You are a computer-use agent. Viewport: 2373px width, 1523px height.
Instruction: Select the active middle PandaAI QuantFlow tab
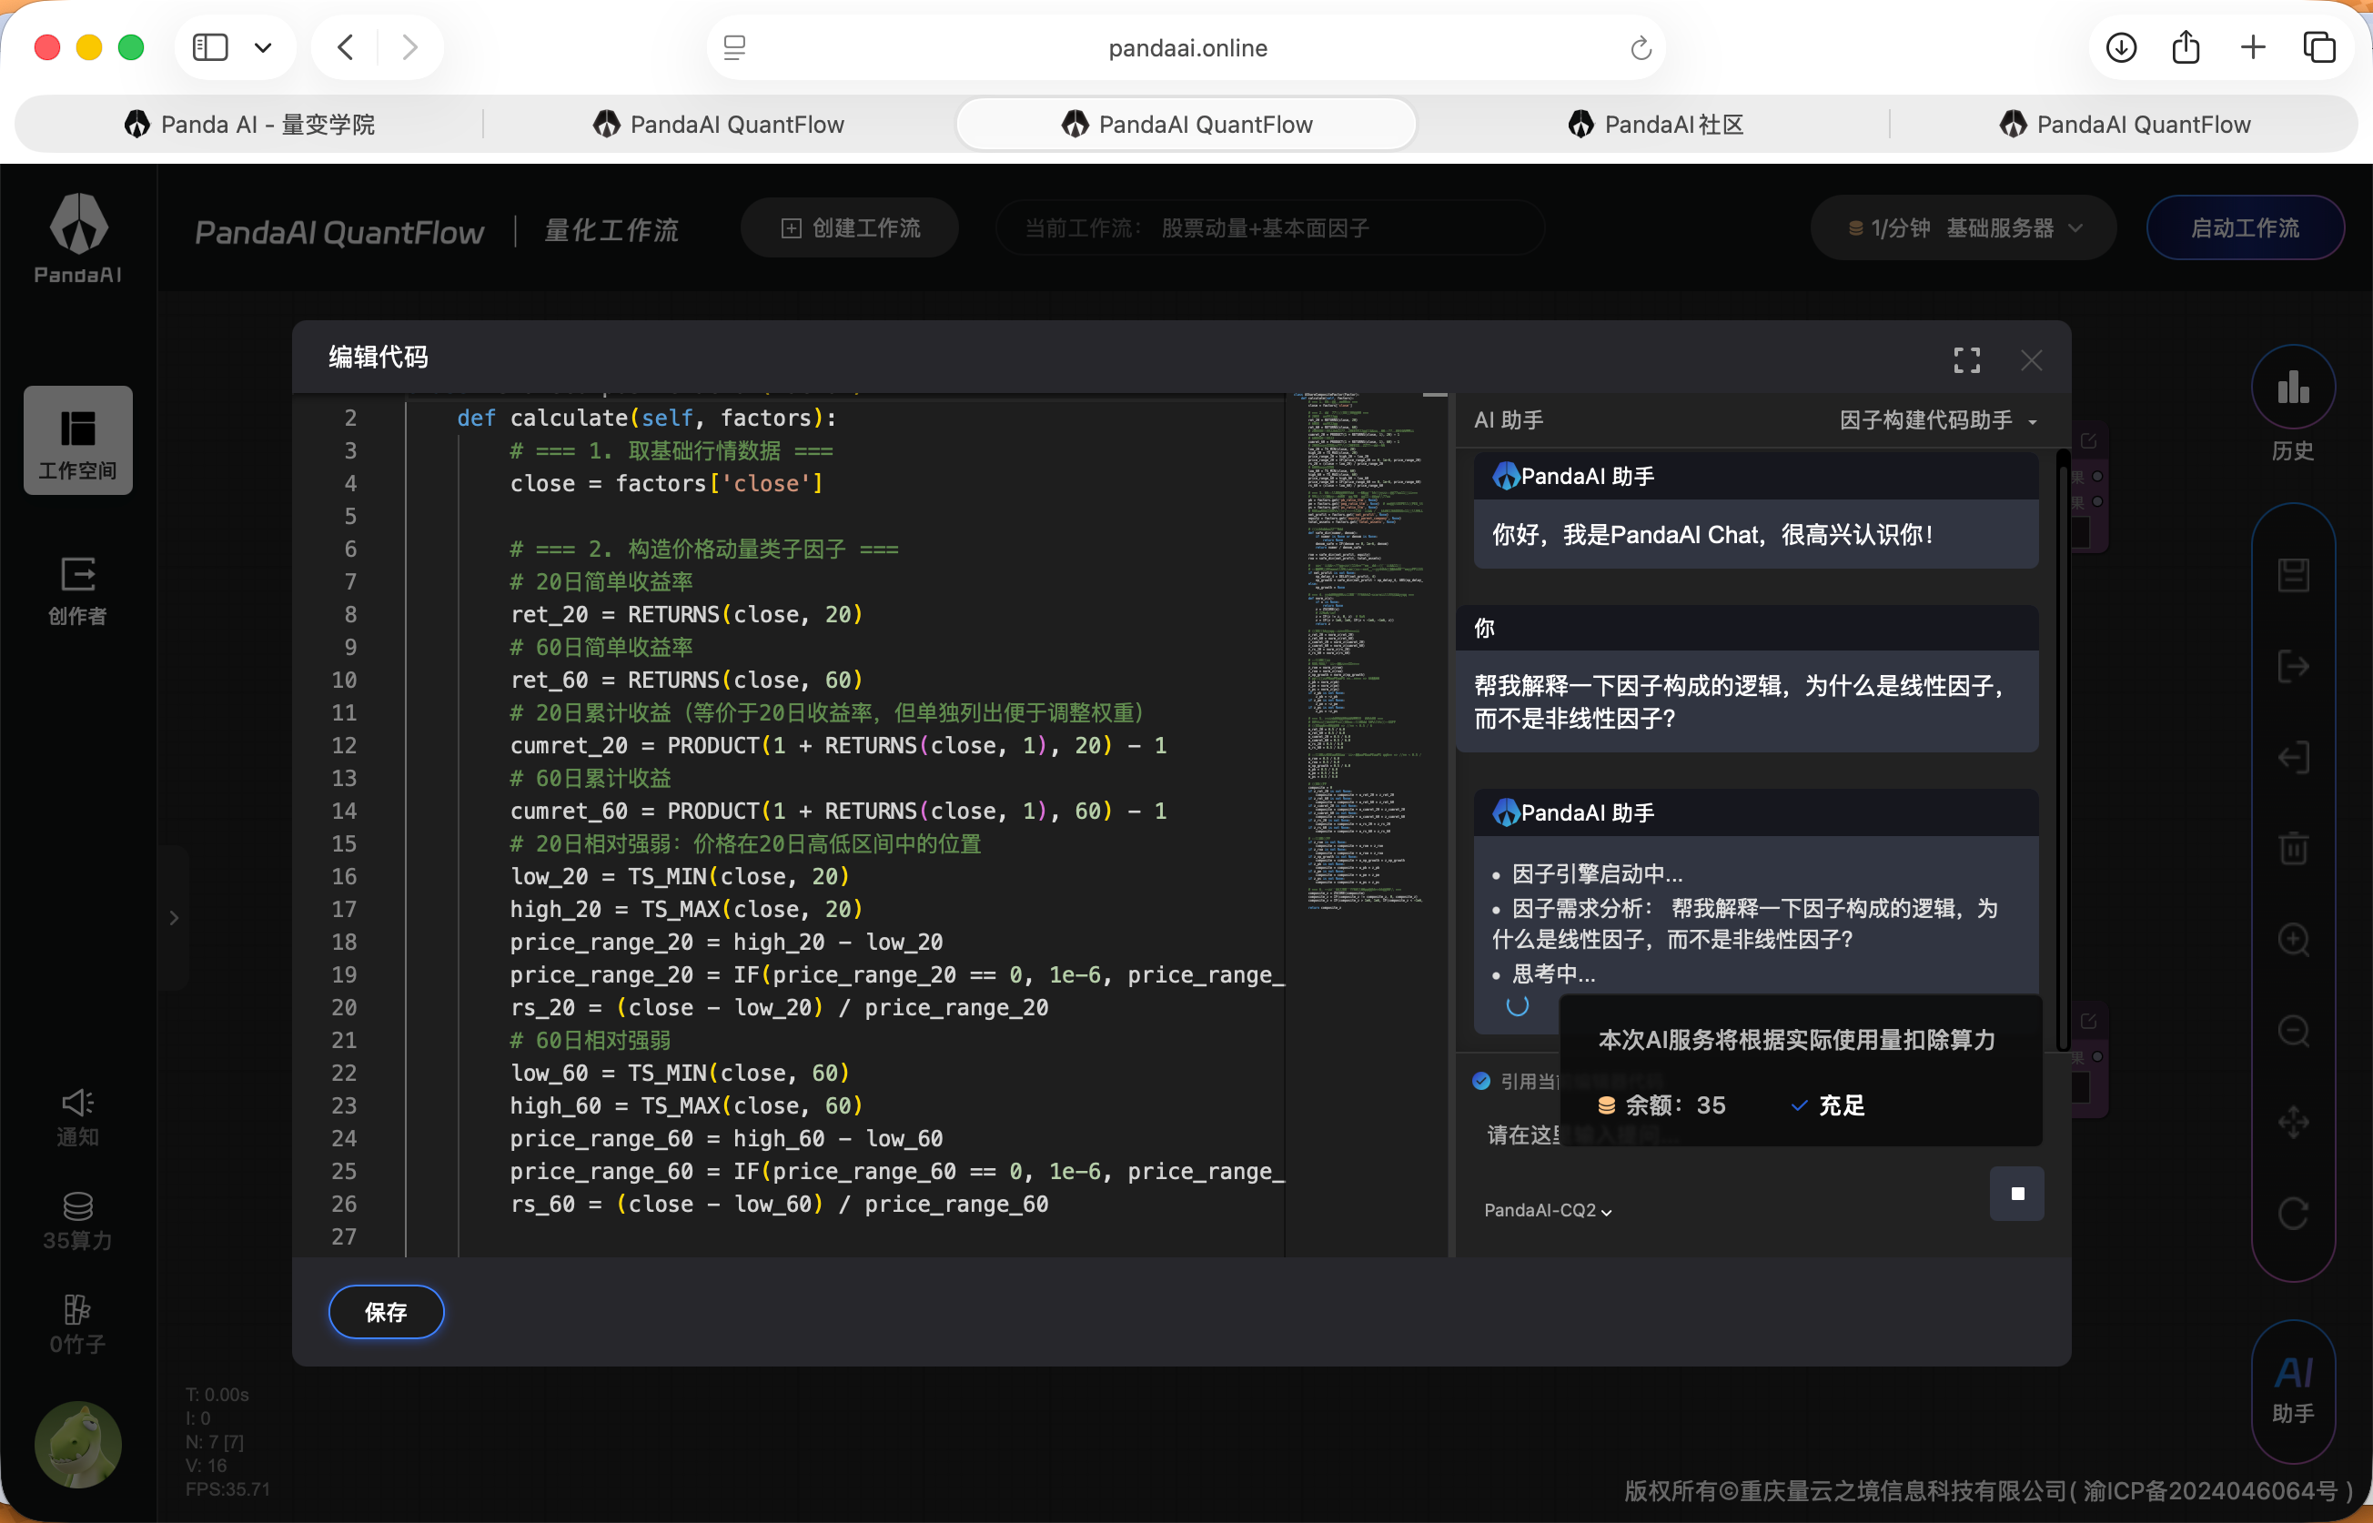click(x=1186, y=125)
